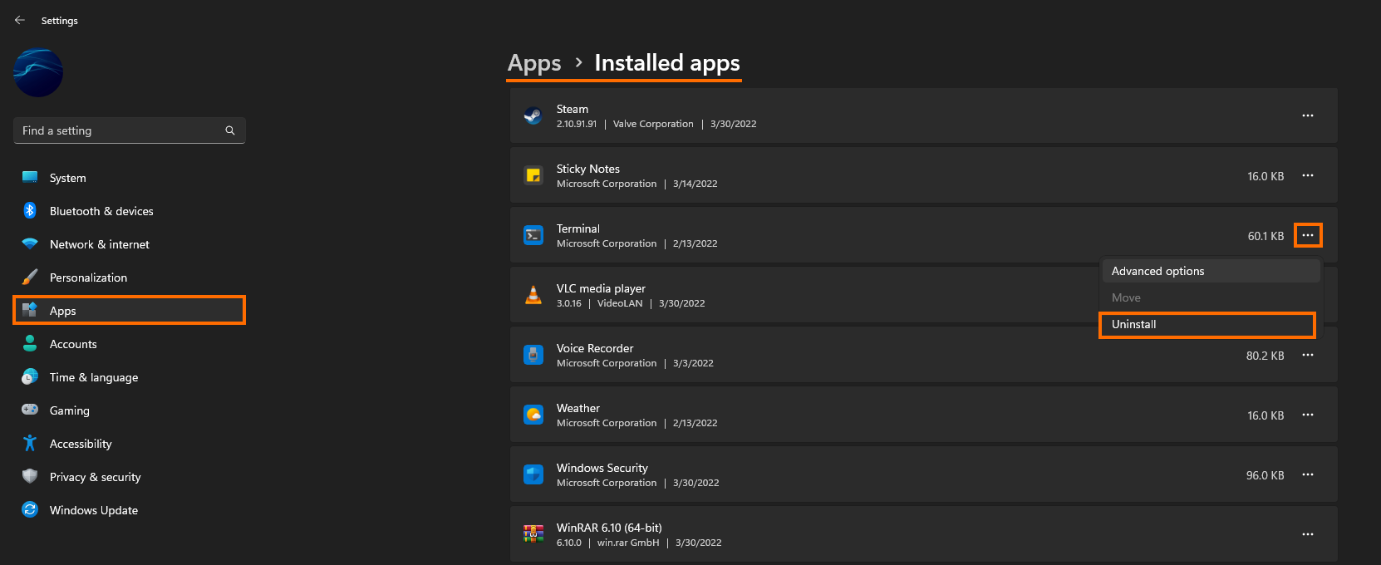Click the Personalization paintbrush icon

pyautogui.click(x=30, y=277)
